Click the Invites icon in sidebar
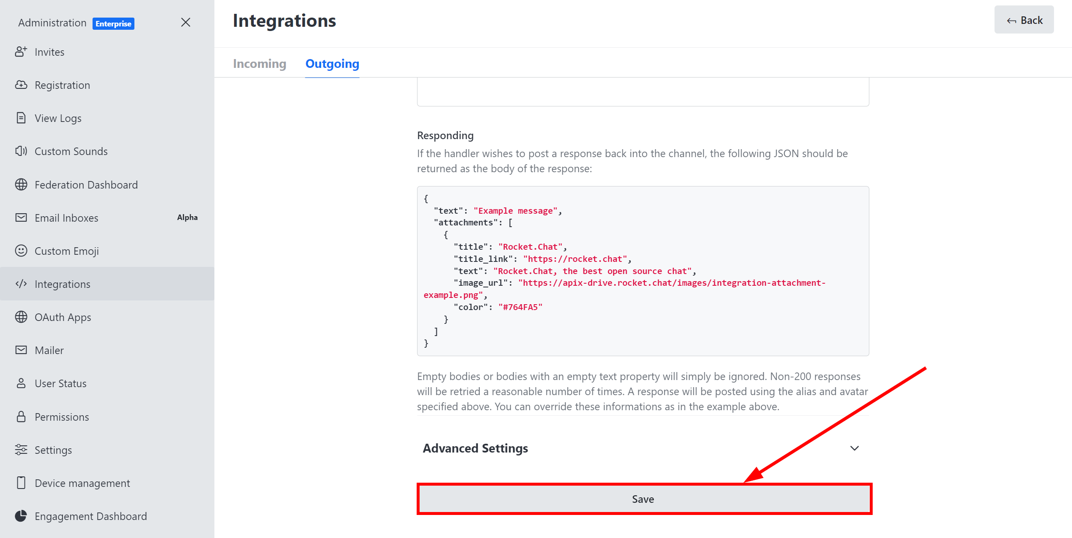This screenshot has height=538, width=1072. [22, 52]
